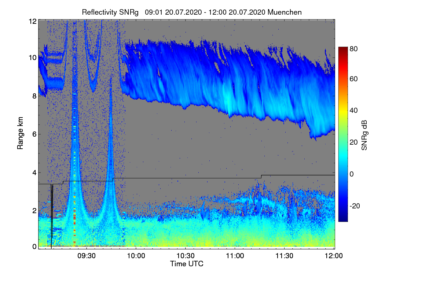Click the plot title 'Reflectivity SNRg'
Viewport: 440px width, 293px height.
(x=110, y=12)
